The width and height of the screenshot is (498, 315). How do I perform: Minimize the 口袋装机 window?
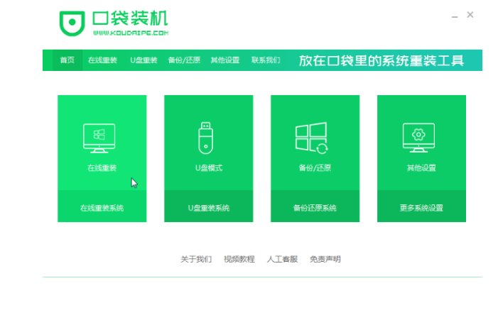[453, 16]
